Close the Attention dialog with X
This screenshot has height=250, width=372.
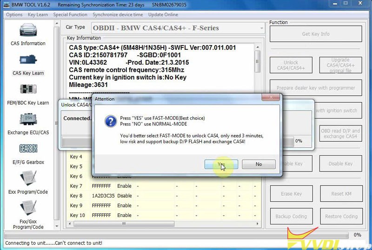(x=271, y=97)
